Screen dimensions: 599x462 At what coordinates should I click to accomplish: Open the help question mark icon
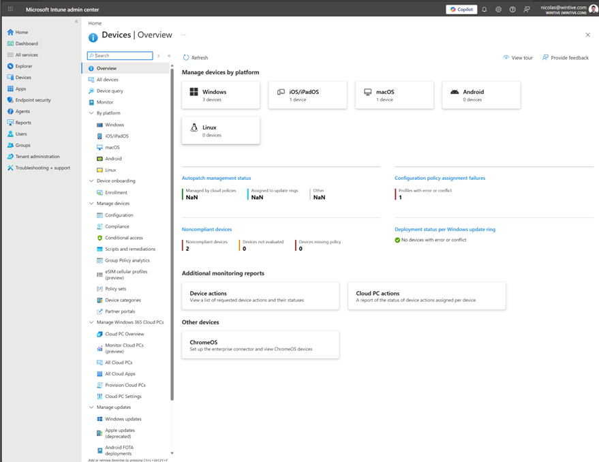(512, 10)
